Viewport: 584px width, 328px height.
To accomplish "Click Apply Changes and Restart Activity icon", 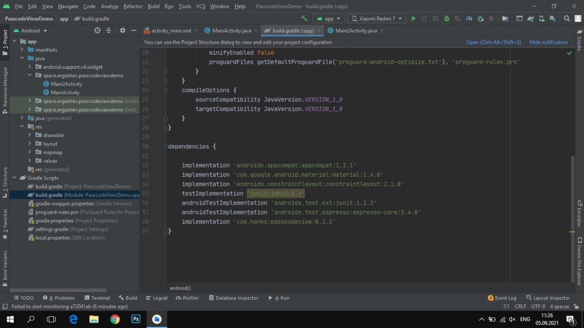I will pyautogui.click(x=424, y=19).
